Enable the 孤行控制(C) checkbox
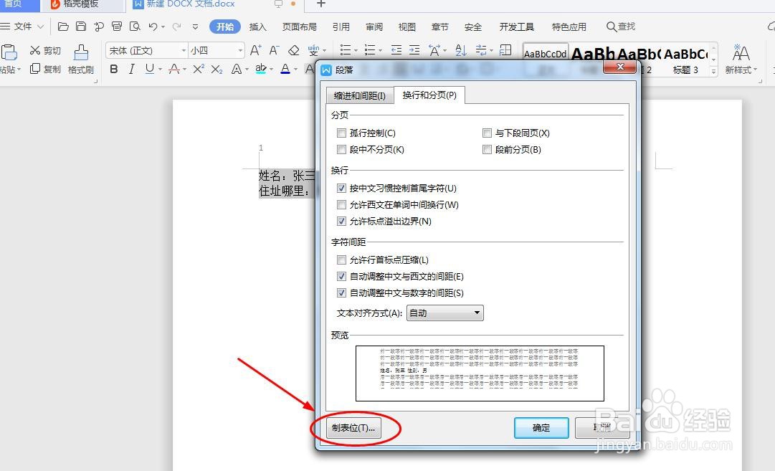 pyautogui.click(x=341, y=133)
